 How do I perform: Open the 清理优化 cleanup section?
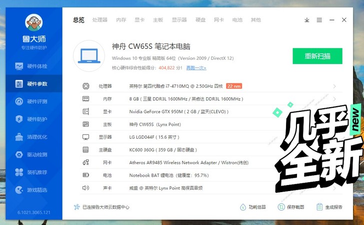tap(34, 137)
